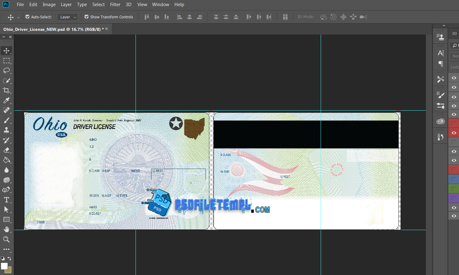Close the floating toolbox panel
459x275 pixels.
pyautogui.click(x=10, y=37)
